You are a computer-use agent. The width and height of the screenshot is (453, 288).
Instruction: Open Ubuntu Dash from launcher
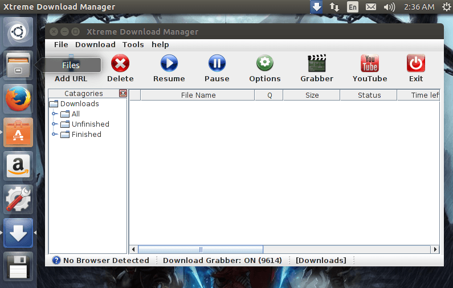pos(18,32)
